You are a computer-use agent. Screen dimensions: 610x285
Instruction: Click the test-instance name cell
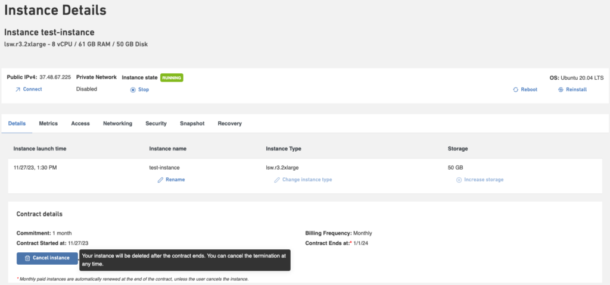164,168
